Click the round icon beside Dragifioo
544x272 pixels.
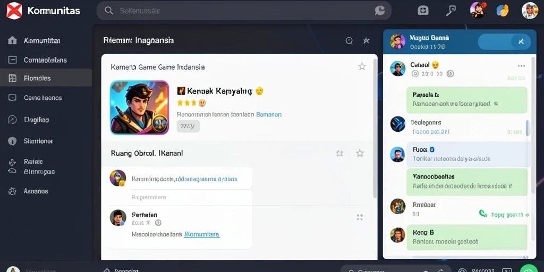pos(12,120)
